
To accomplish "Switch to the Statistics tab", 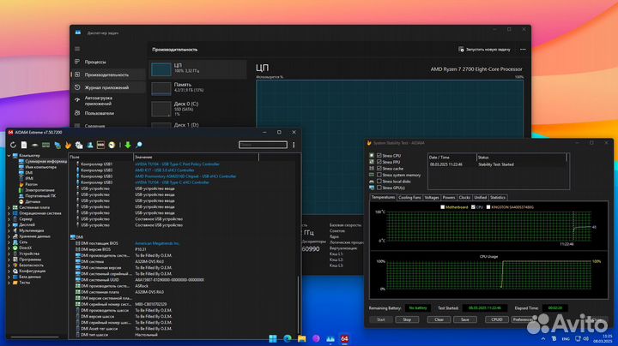I will (x=497, y=198).
